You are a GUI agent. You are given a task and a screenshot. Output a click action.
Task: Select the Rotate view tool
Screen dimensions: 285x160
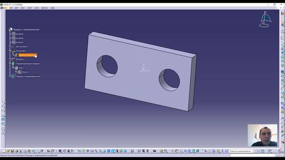click(x=92, y=151)
